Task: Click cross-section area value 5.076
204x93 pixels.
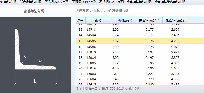Action: (x=175, y=47)
